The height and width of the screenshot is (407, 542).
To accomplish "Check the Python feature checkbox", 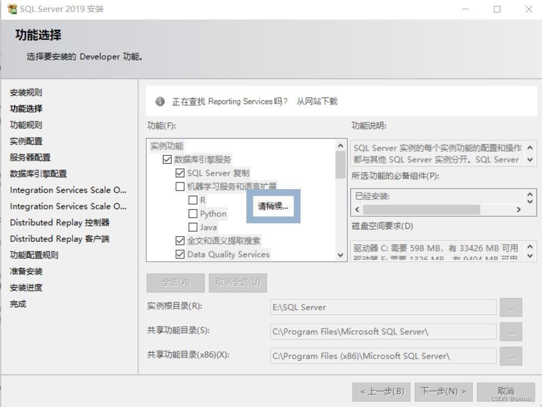I will click(x=193, y=214).
